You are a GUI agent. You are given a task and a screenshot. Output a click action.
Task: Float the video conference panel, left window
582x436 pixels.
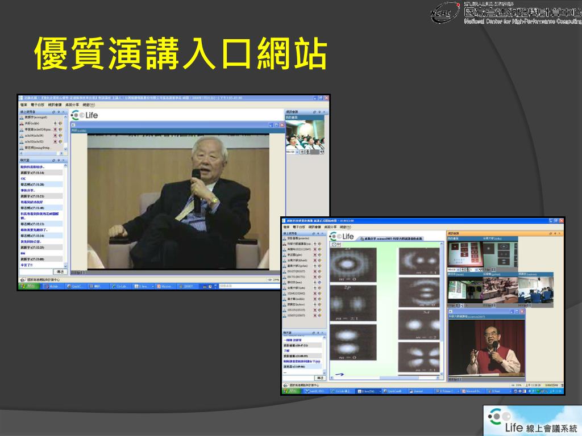pyautogui.click(x=314, y=112)
